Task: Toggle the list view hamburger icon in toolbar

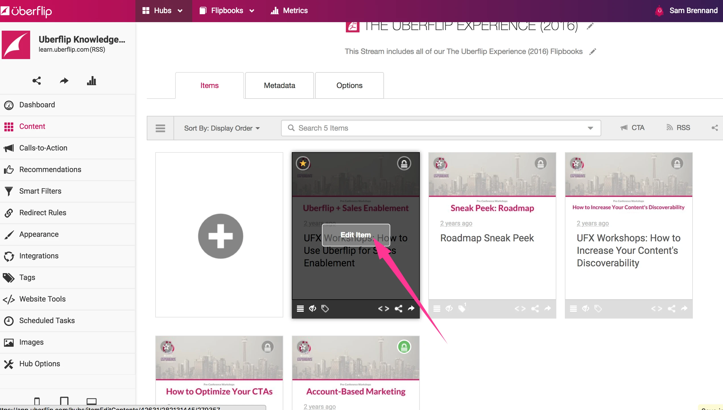Action: click(x=160, y=128)
